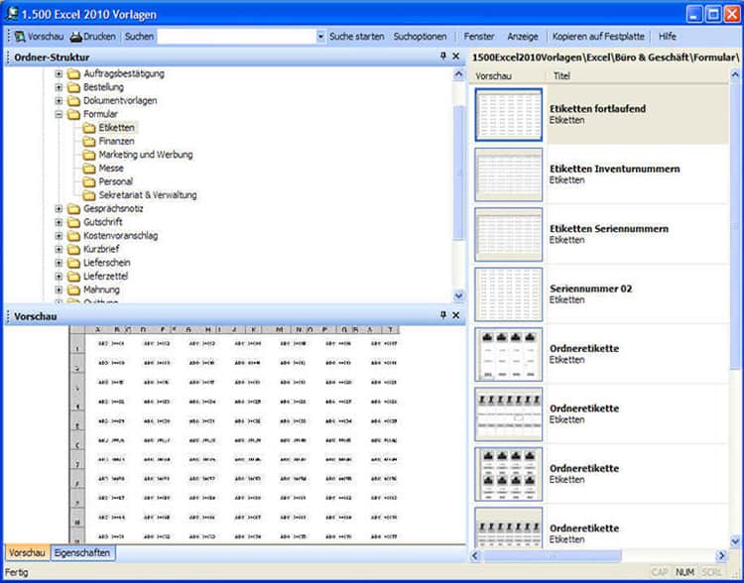This screenshot has width=744, height=583.
Task: Click template list horizontal scrollbar right arrow
Action: pos(721,555)
